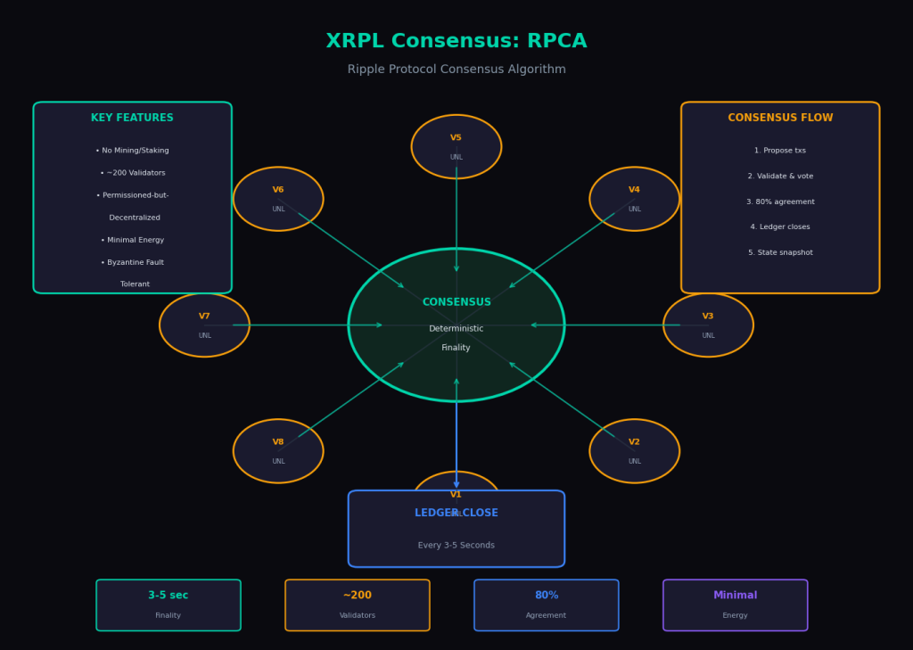
Task: Select the V7 UNL node
Action: [x=204, y=325]
